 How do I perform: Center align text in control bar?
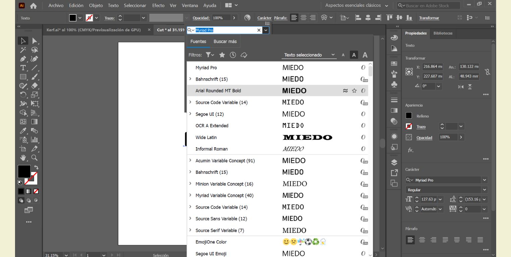(x=303, y=18)
